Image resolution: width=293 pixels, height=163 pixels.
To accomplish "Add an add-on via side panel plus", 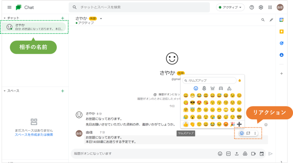I will click(x=281, y=74).
